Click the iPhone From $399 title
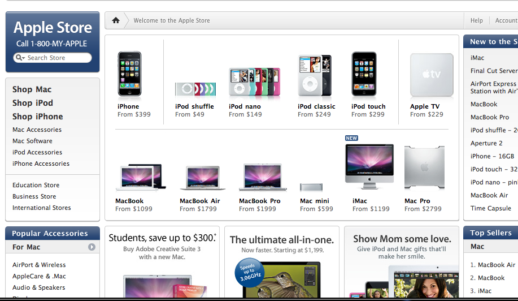Screen dimensions: 518x301 (128, 106)
